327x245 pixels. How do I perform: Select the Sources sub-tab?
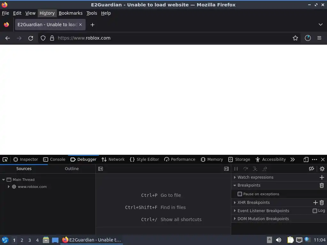pos(24,169)
